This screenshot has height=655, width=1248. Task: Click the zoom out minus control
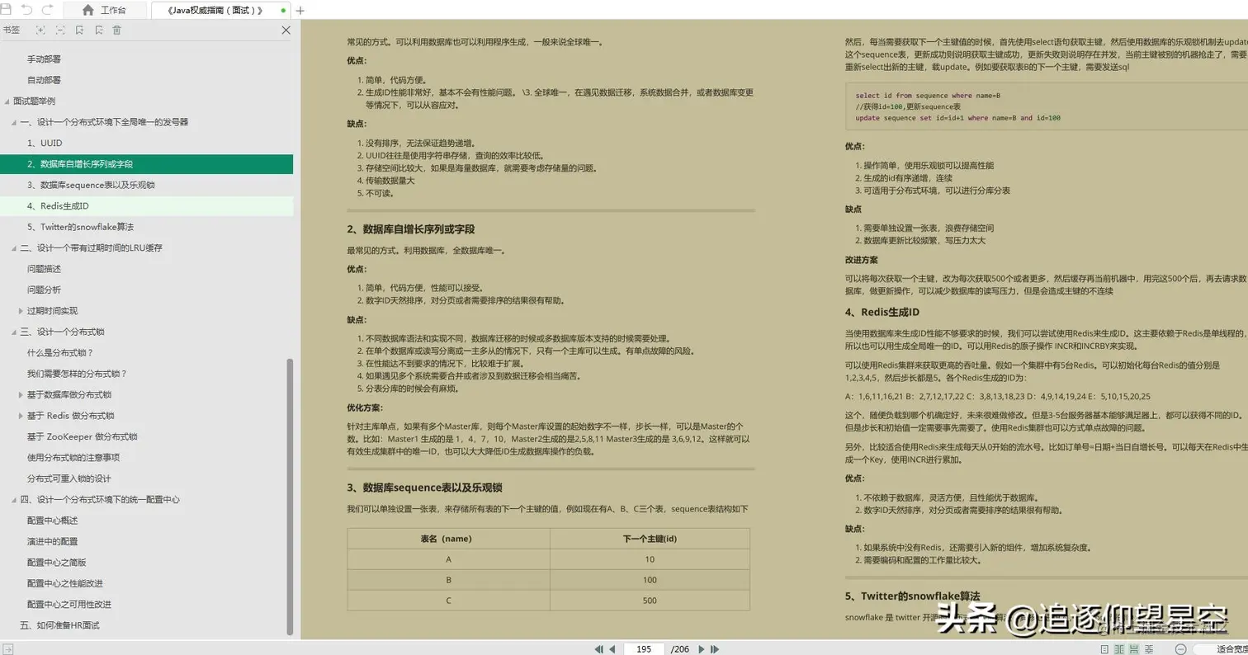(x=1181, y=648)
